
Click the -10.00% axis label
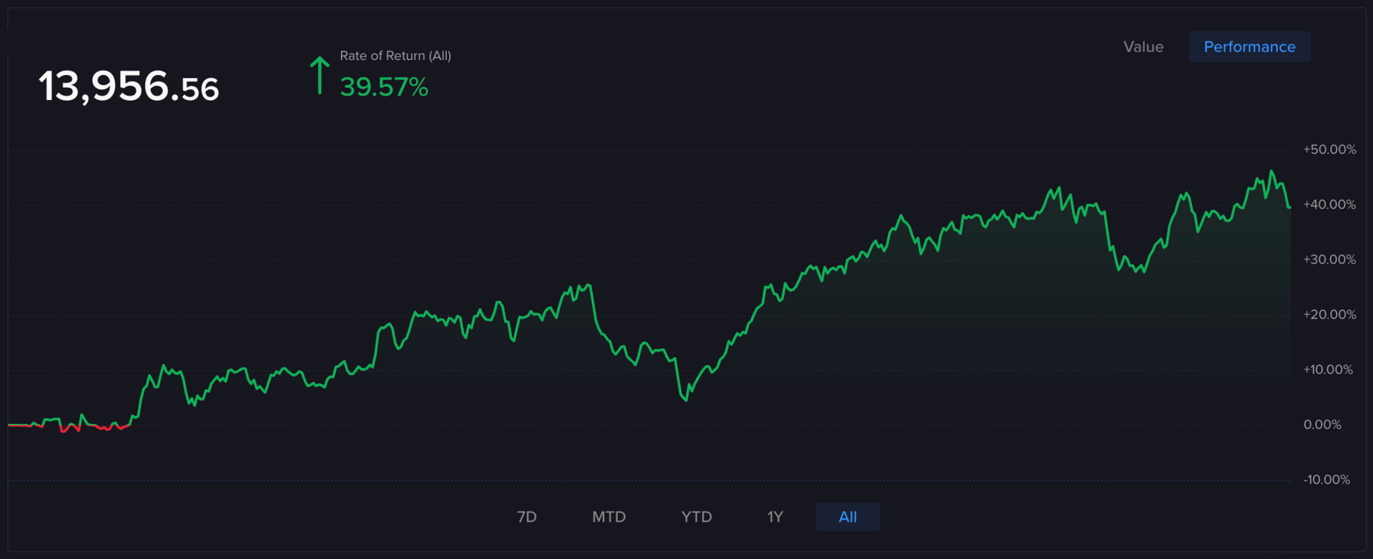(x=1327, y=480)
